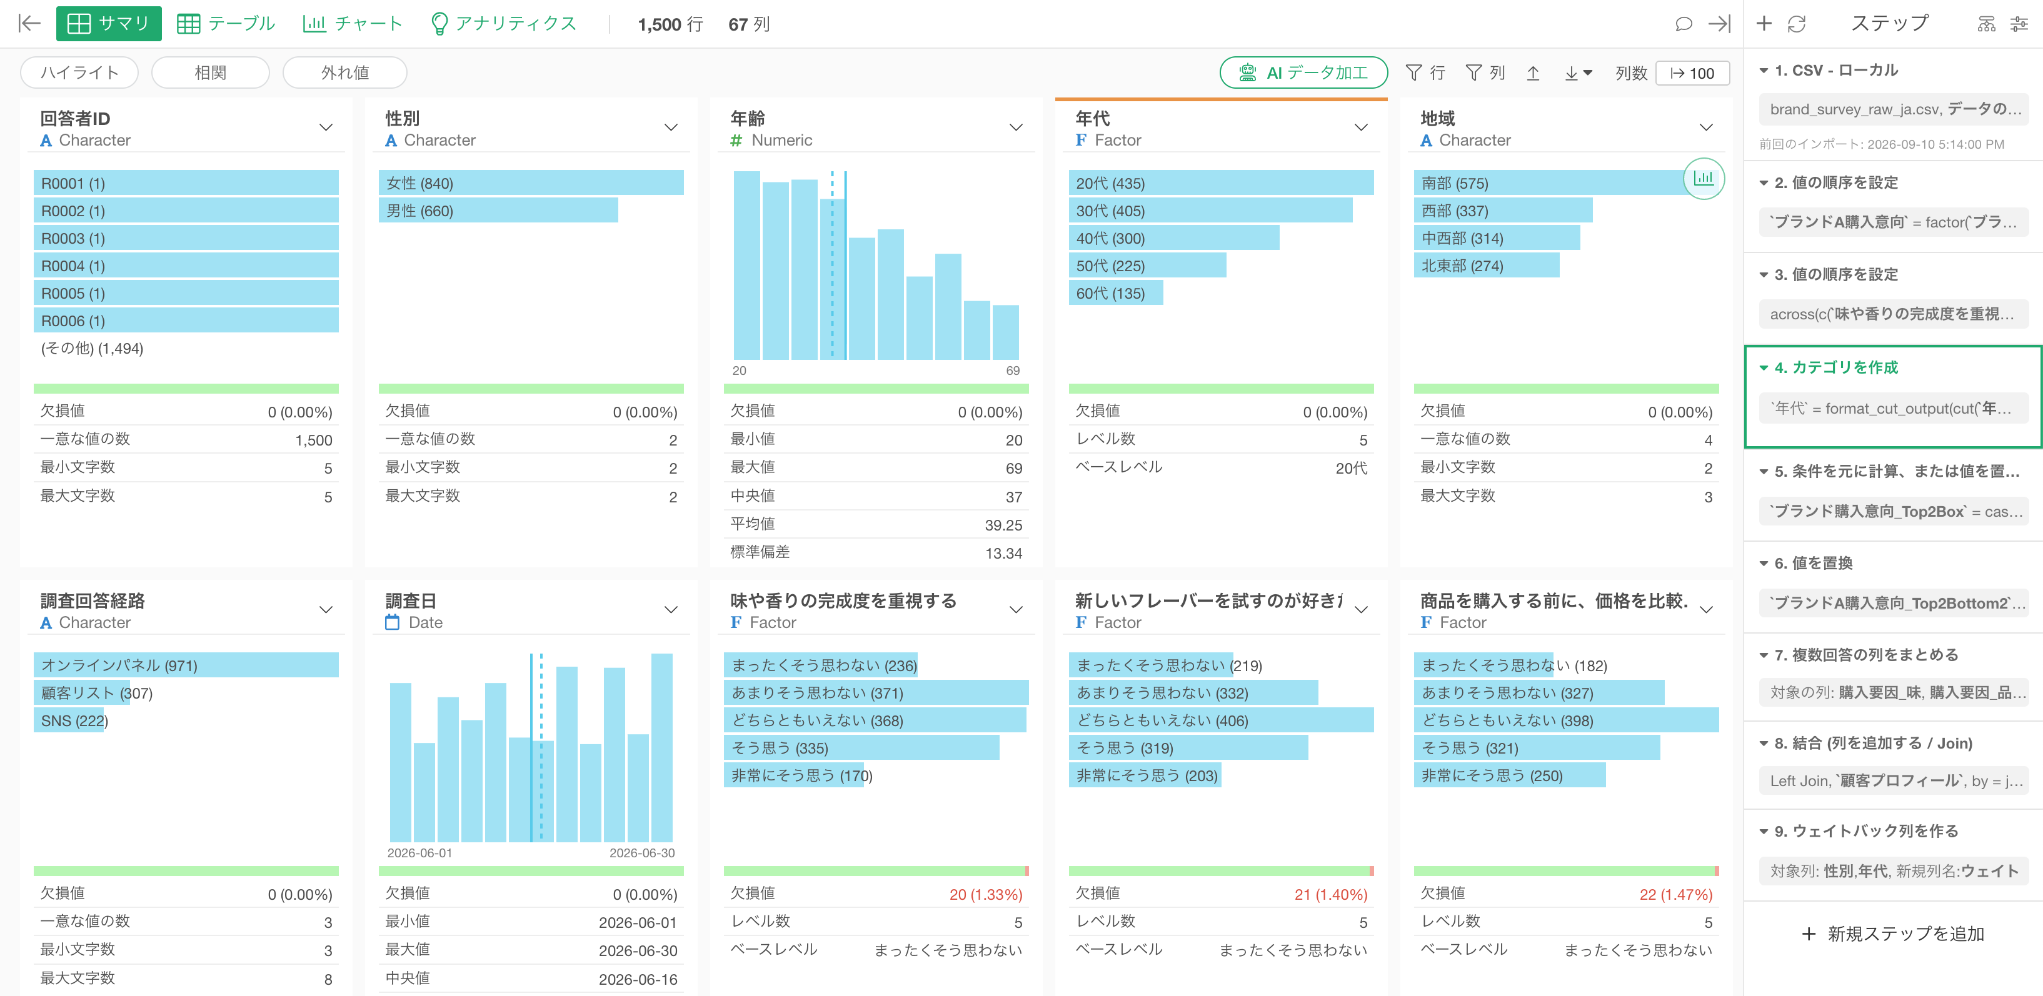Screen dimensions: 2043x996
Task: Click the chart icon on 地域 card
Action: point(1704,179)
